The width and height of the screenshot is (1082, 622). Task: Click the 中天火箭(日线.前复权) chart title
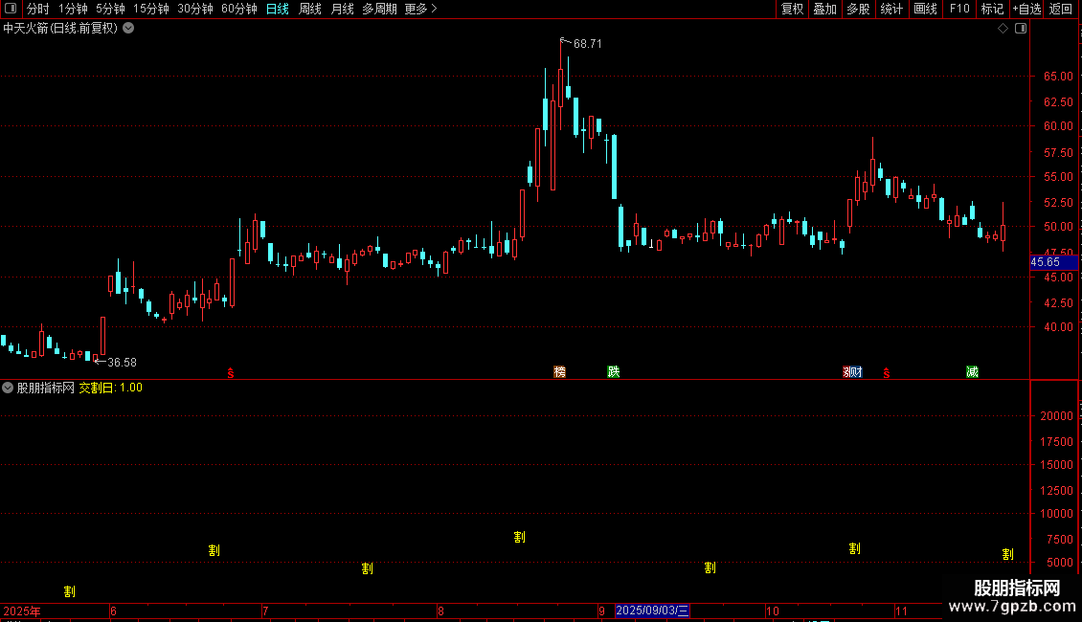(60, 29)
